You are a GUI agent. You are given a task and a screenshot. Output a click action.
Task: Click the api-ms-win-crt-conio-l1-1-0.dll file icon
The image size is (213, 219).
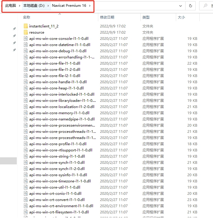[26, 193]
